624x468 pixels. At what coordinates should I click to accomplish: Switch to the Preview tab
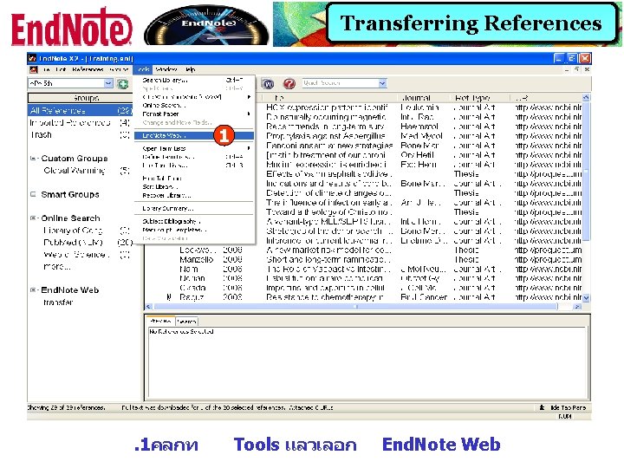click(x=161, y=322)
